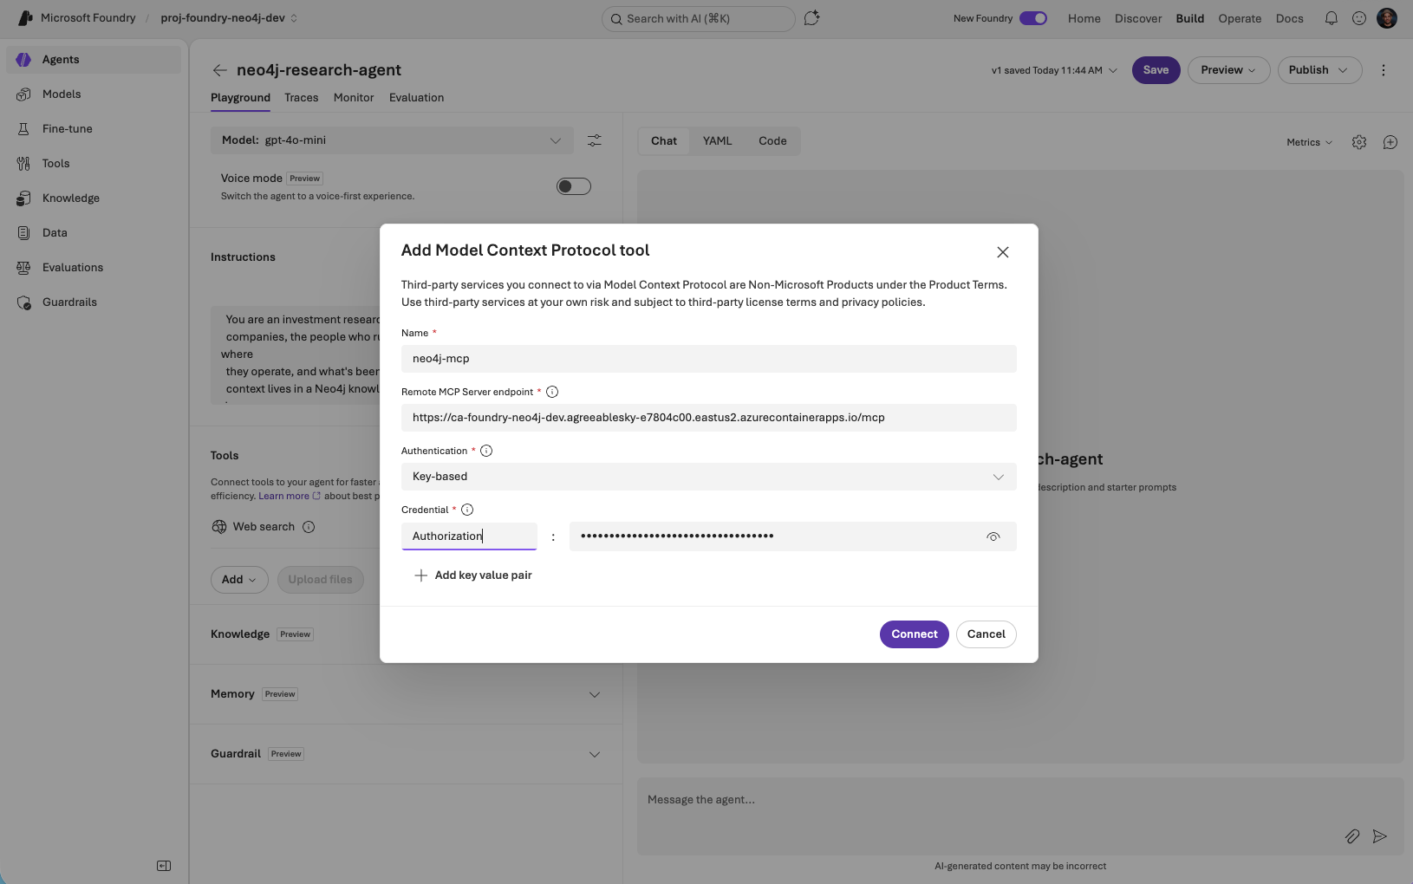Screen dimensions: 1413x884
Task: Open the Authentication Key-based dropdown
Action: [708, 477]
